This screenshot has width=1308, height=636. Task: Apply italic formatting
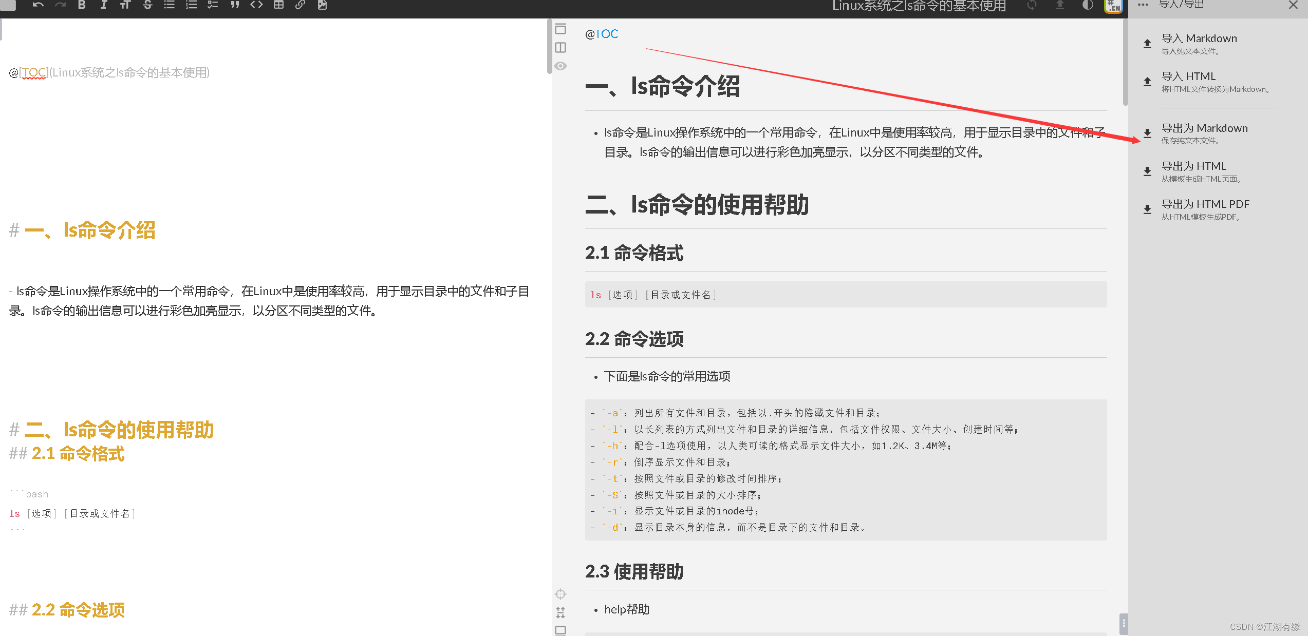coord(103,5)
